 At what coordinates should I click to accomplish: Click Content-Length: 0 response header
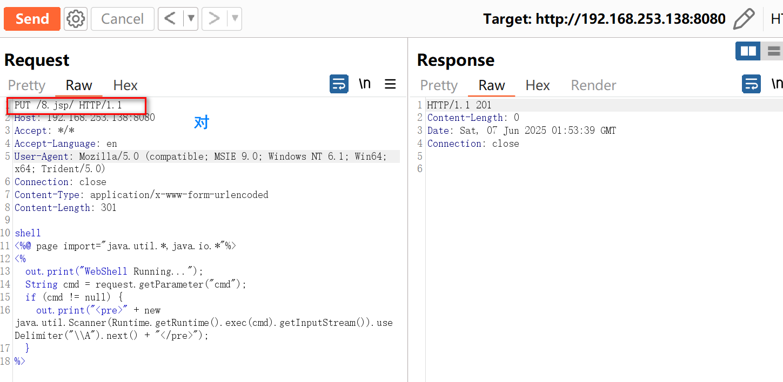[473, 118]
